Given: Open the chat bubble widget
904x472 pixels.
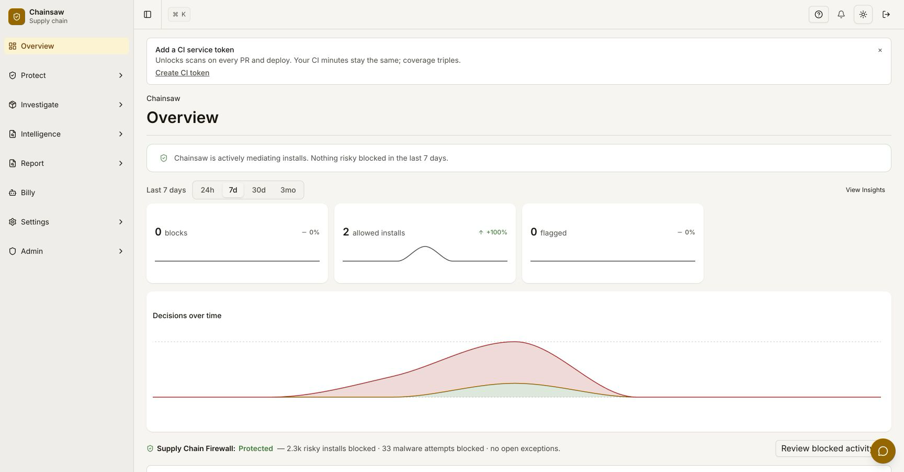Looking at the screenshot, I should click(883, 451).
